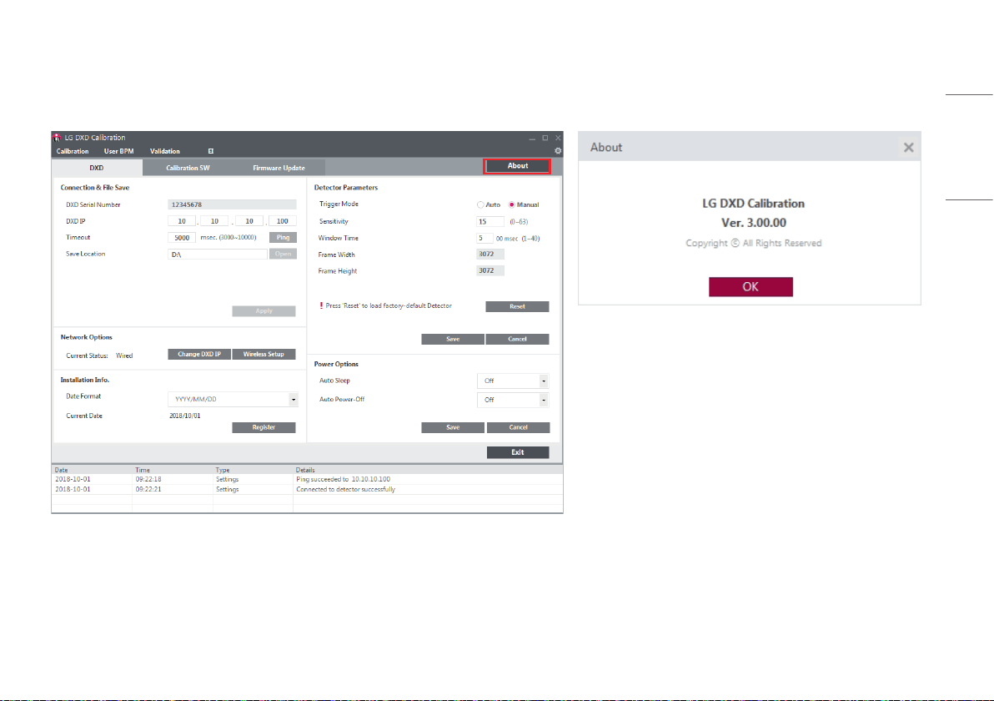Click the Open save location button
Image resolution: width=994 pixels, height=701 pixels.
click(283, 254)
